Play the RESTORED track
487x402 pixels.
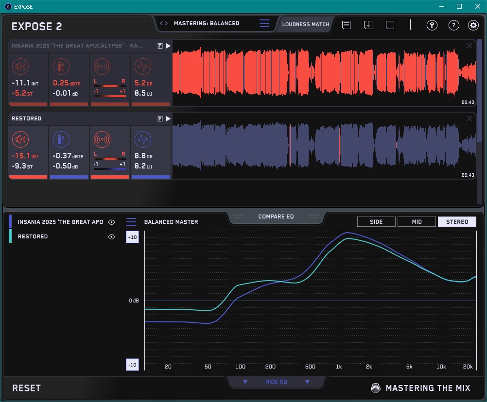(168, 118)
